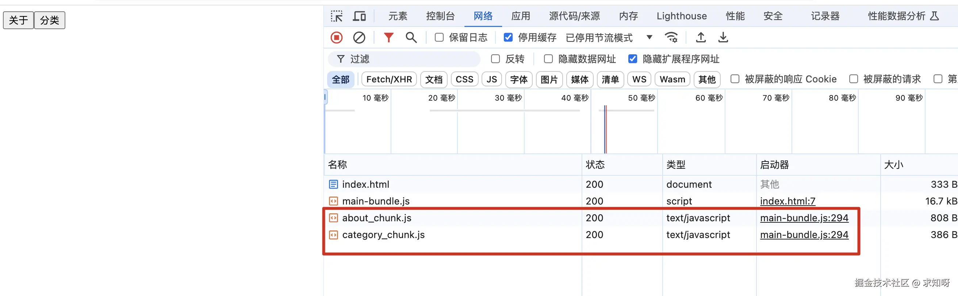The height and width of the screenshot is (296, 958).
Task: Toggle the device toolbar icon
Action: (359, 16)
